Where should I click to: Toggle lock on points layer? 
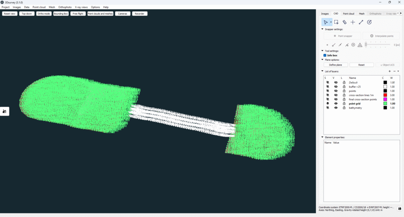[344, 91]
